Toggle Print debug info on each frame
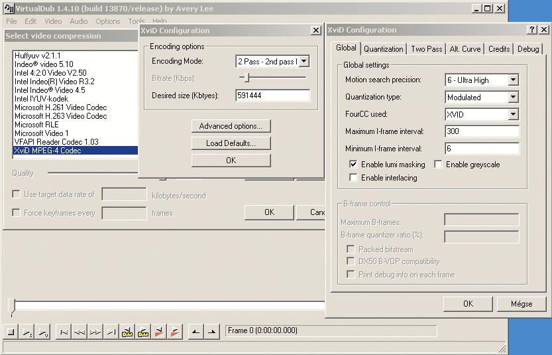The image size is (552, 355). coord(351,274)
